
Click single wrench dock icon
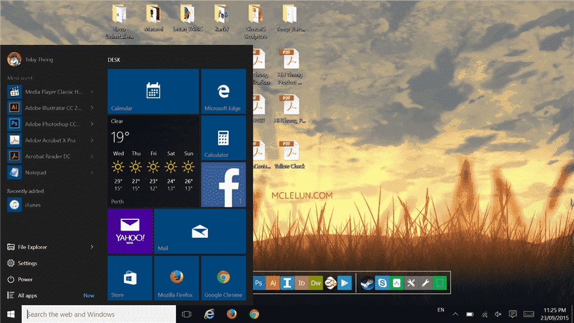pyautogui.click(x=425, y=283)
